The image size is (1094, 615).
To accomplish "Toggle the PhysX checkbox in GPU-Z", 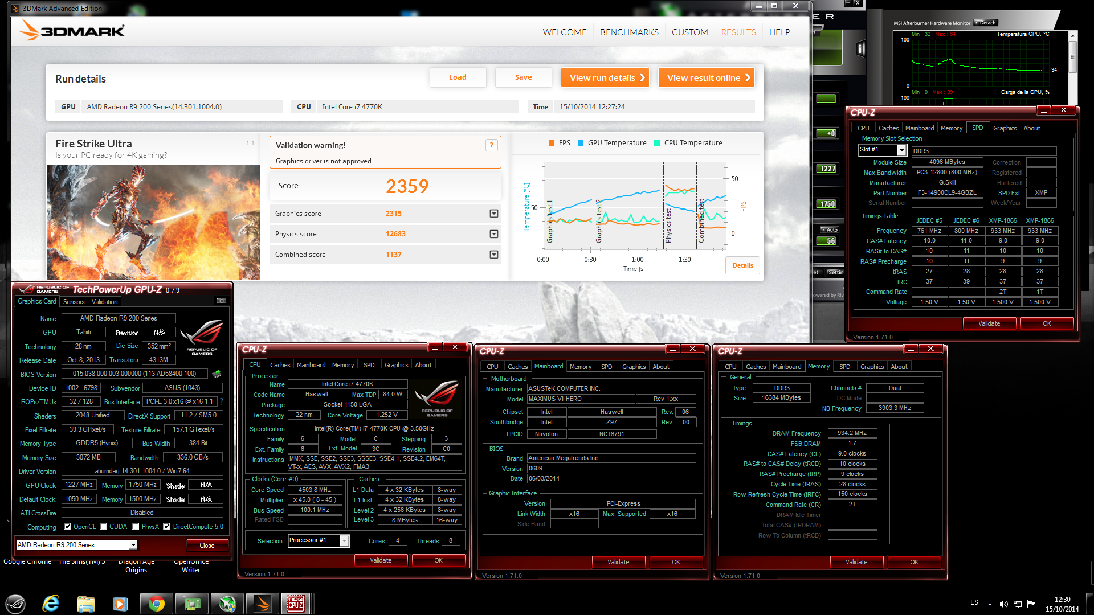I will coord(136,527).
